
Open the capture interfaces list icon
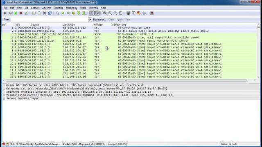tap(5, 13)
